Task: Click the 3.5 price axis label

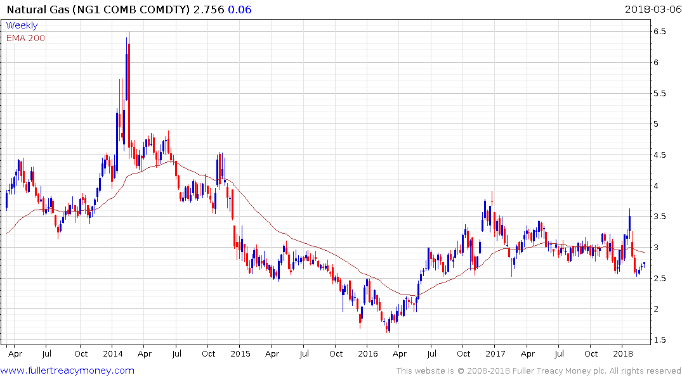Action: tap(659, 217)
